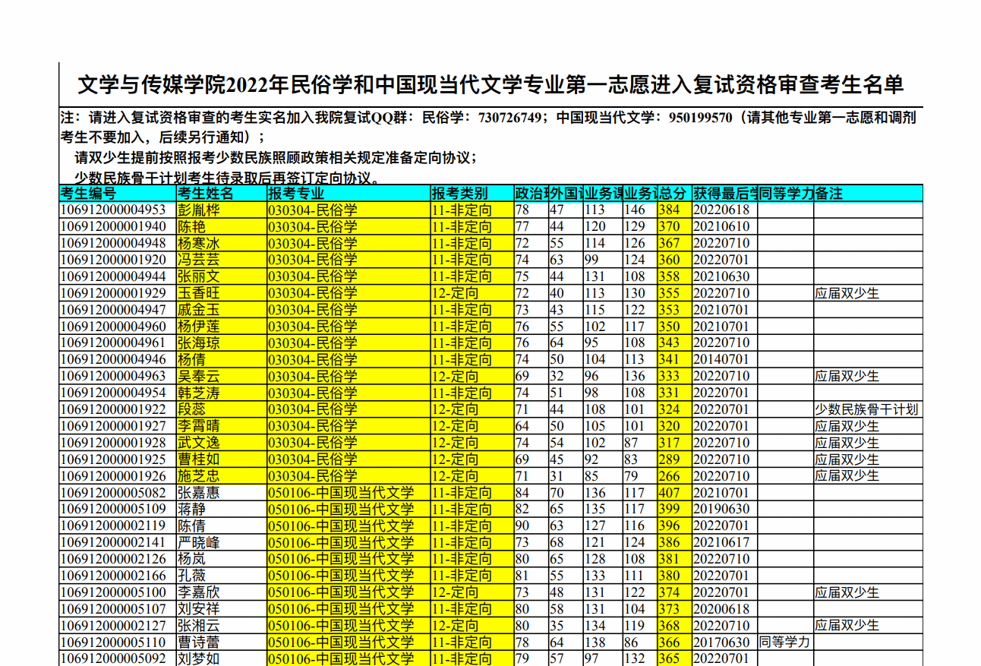
Task: Select the name cell 施芝忠
Action: coord(222,476)
